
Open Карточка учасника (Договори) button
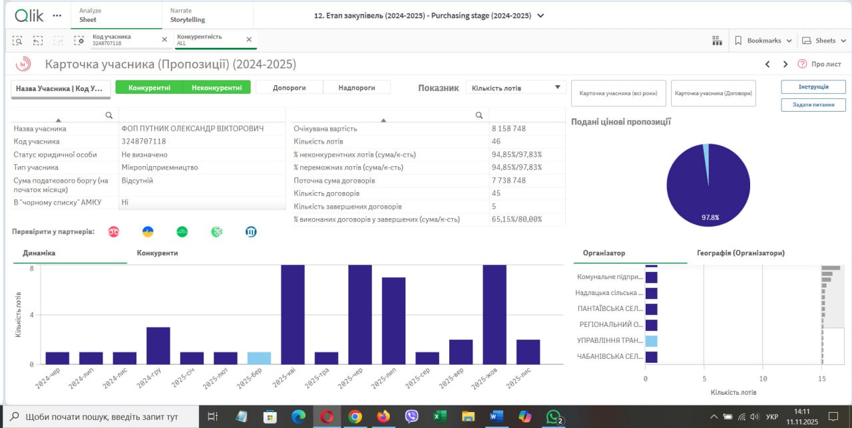pos(714,94)
